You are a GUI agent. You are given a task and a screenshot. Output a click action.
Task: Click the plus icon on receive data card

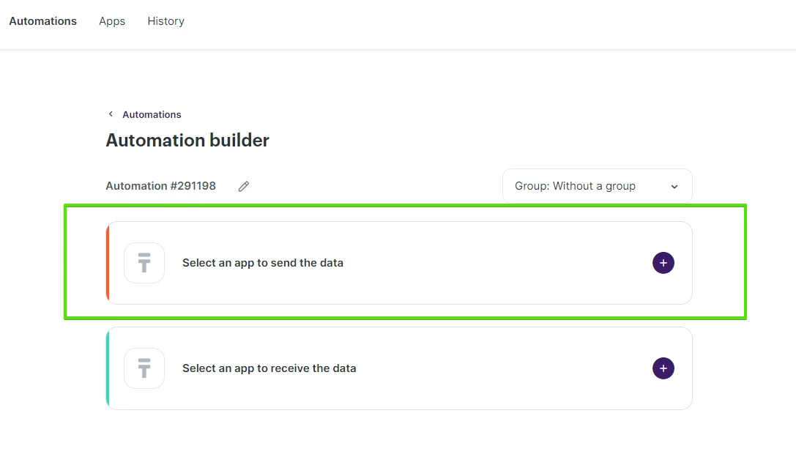click(x=663, y=368)
